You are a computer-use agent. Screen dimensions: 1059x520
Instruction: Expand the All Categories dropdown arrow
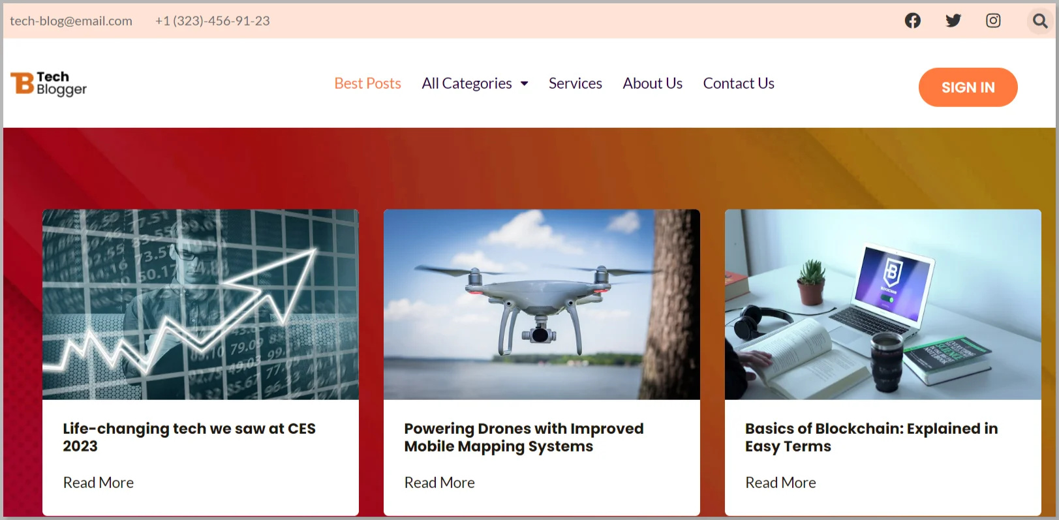(525, 84)
